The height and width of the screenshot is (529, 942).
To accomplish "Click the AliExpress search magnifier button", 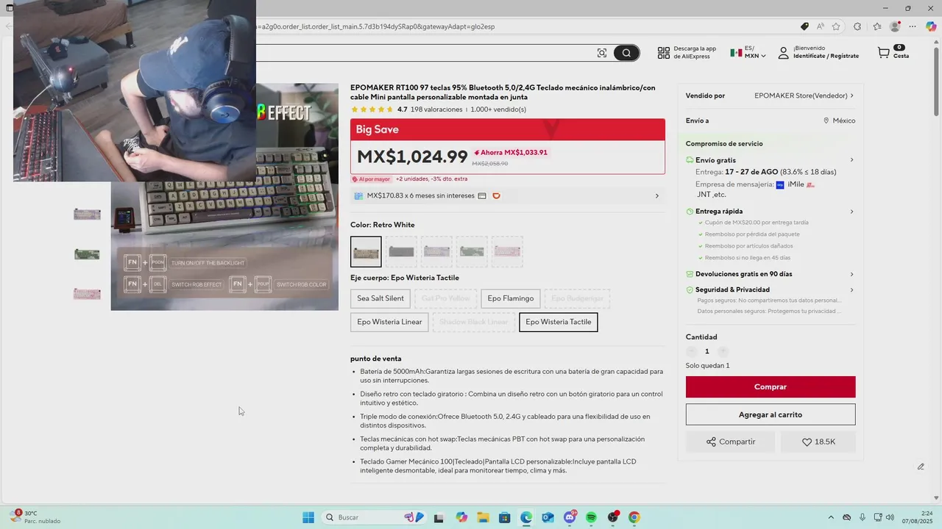I will 626,53.
